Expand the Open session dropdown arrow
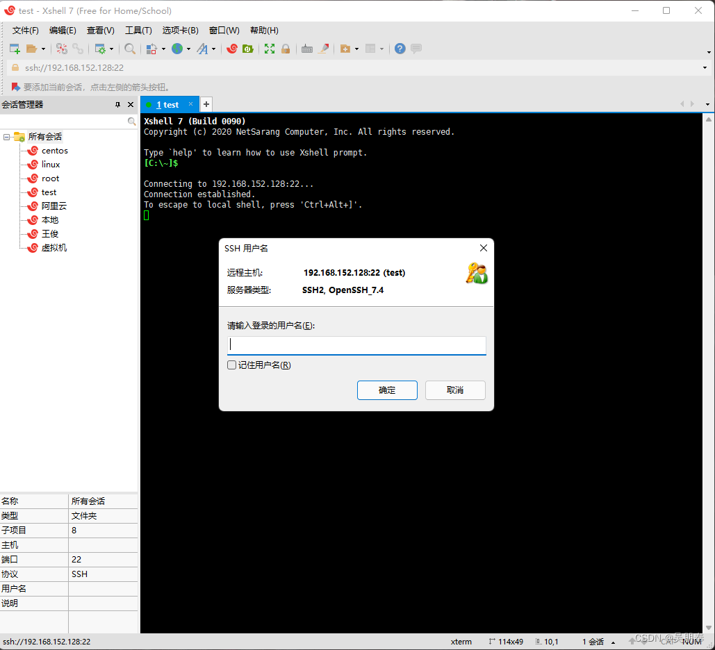 point(43,49)
